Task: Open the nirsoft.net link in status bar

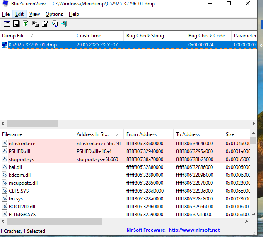Action: pyautogui.click(x=194, y=230)
